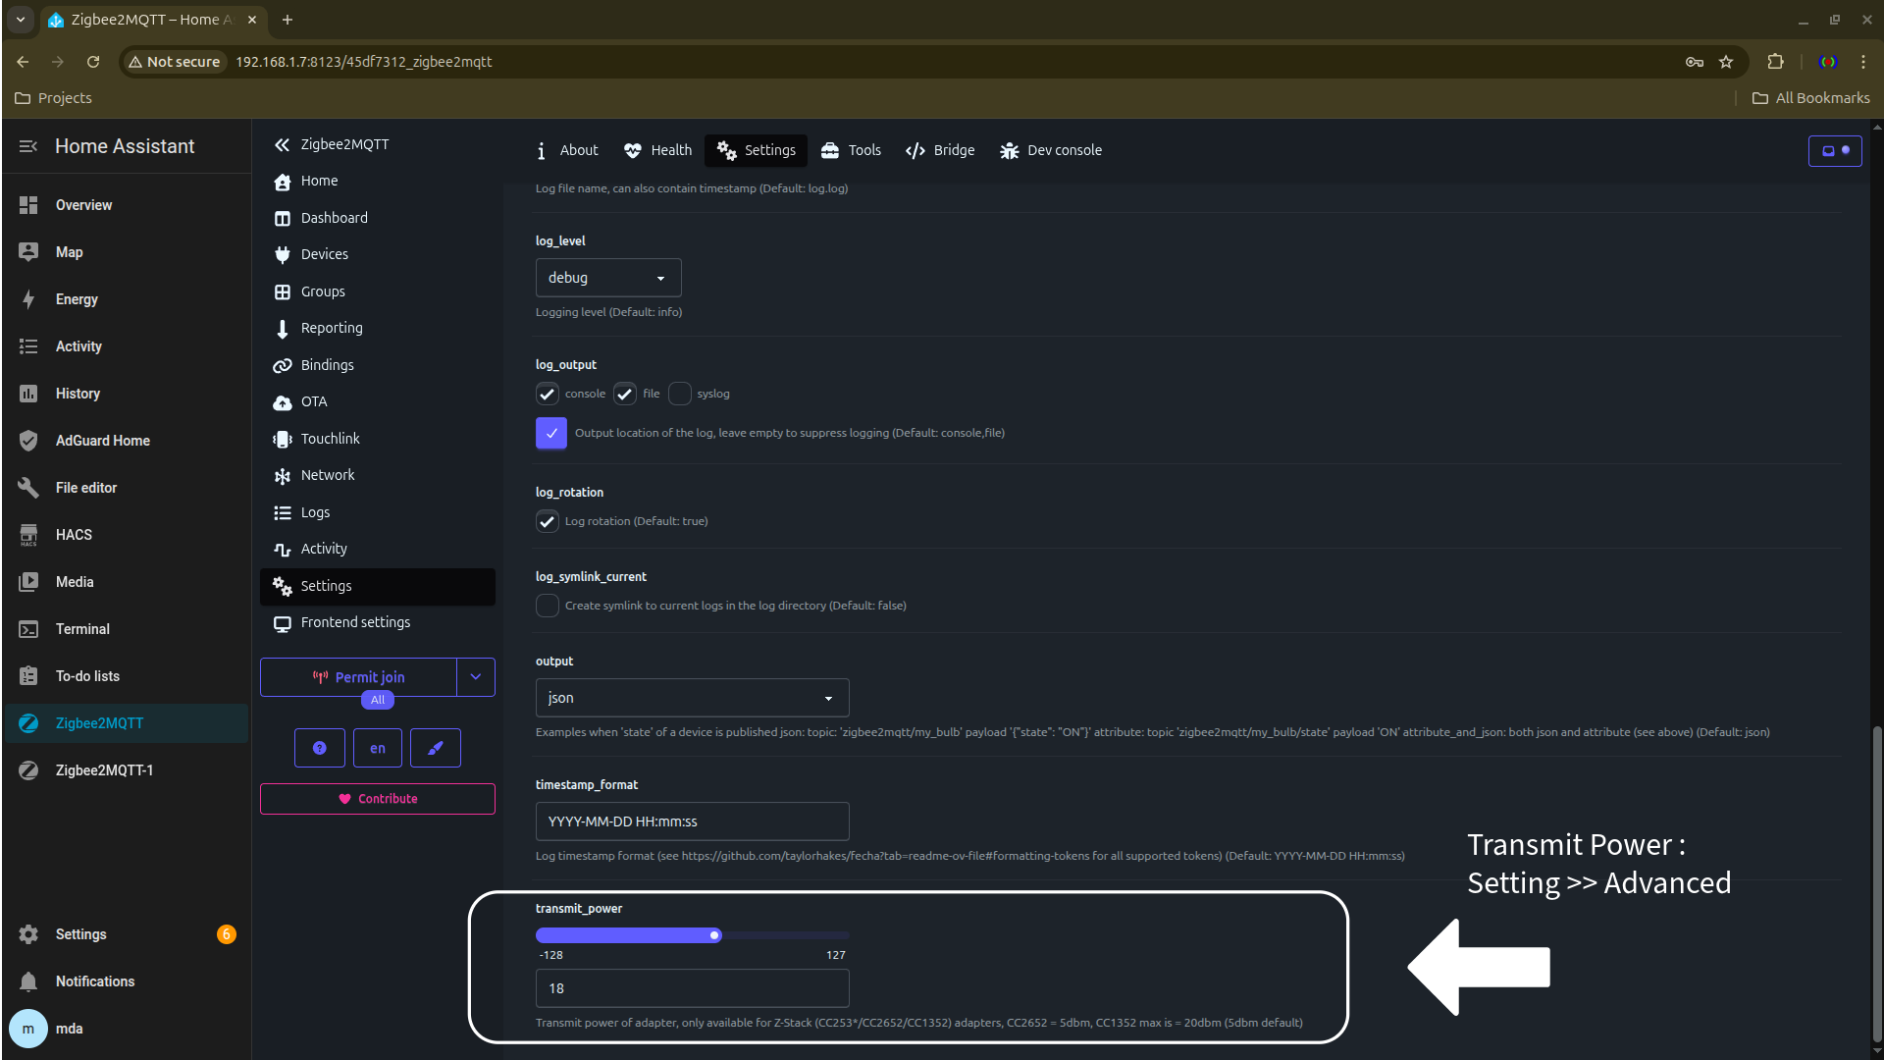
Task: Open Notifications bell
Action: click(x=28, y=981)
